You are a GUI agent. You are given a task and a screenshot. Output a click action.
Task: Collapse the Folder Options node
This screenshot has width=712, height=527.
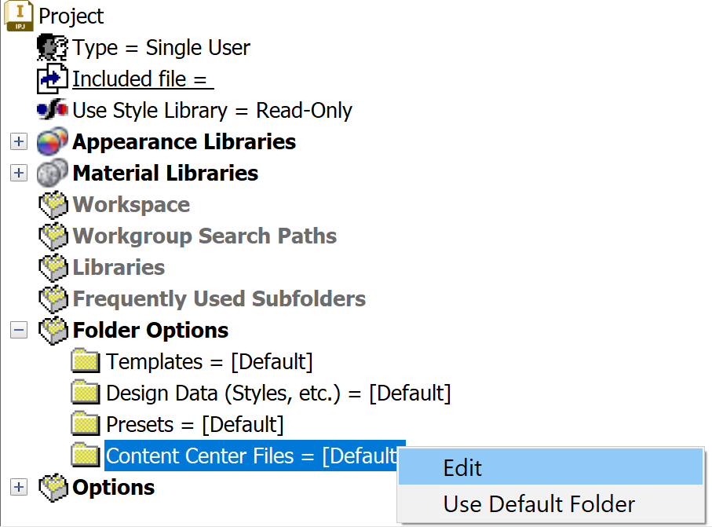click(19, 331)
